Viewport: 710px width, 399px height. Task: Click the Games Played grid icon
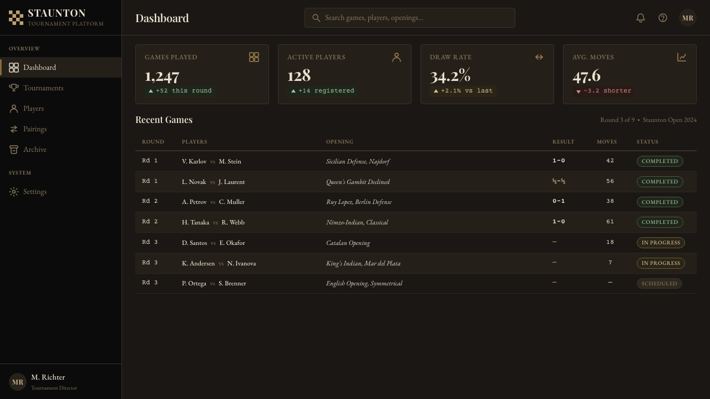[254, 57]
